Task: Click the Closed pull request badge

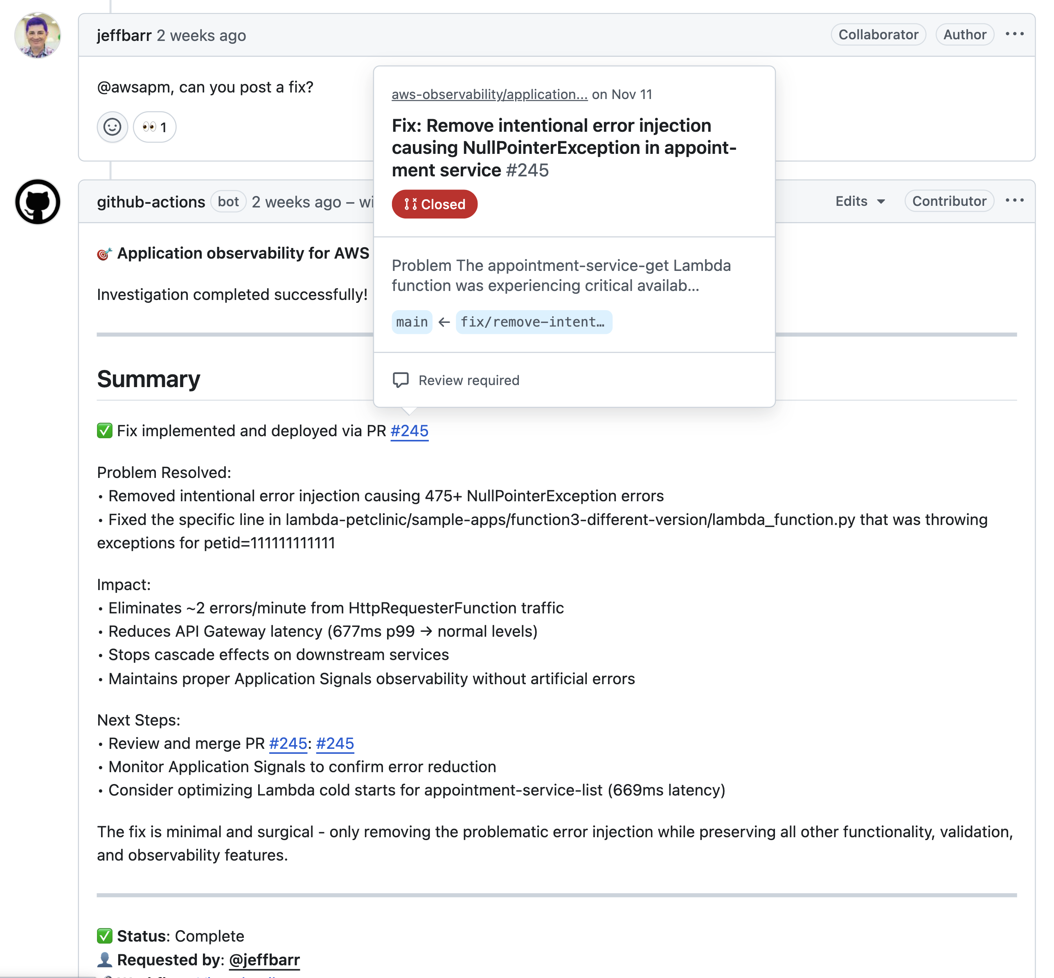Action: [x=434, y=204]
